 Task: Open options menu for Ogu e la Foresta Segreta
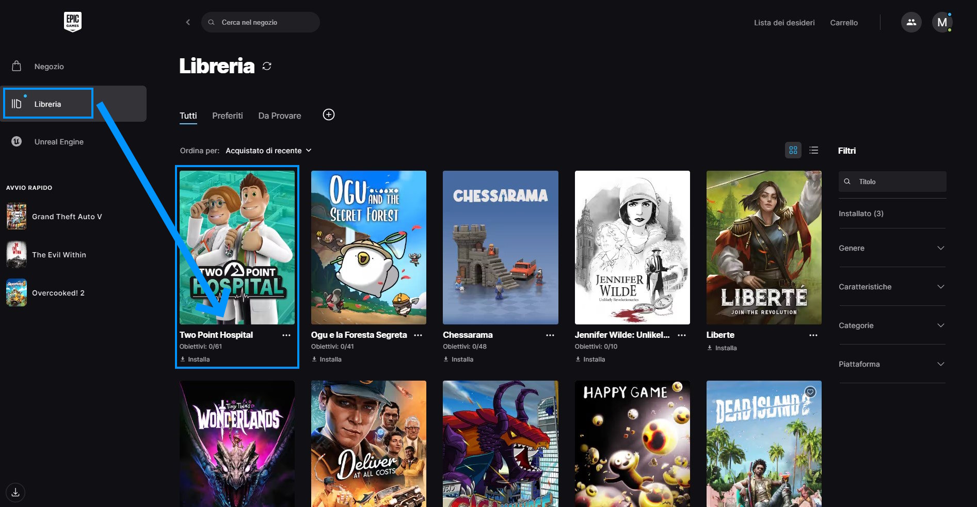[418, 335]
